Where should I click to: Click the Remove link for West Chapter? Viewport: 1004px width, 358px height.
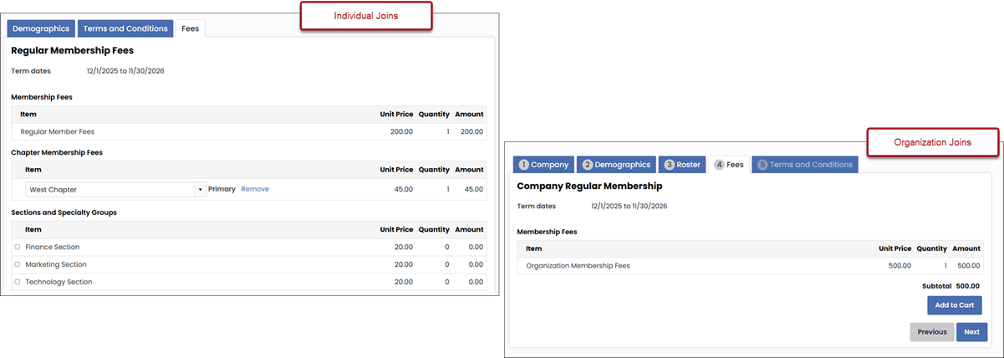[x=255, y=189]
